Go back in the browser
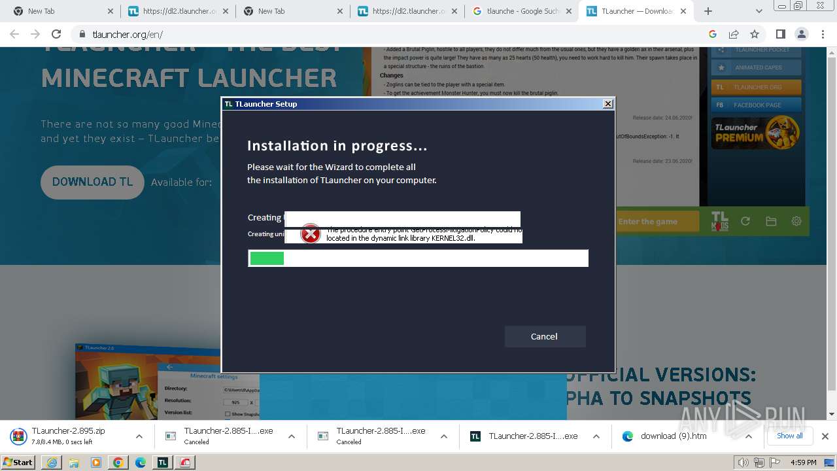The image size is (837, 471). [14, 34]
